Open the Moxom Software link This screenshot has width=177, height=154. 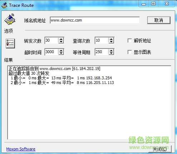point(21,149)
